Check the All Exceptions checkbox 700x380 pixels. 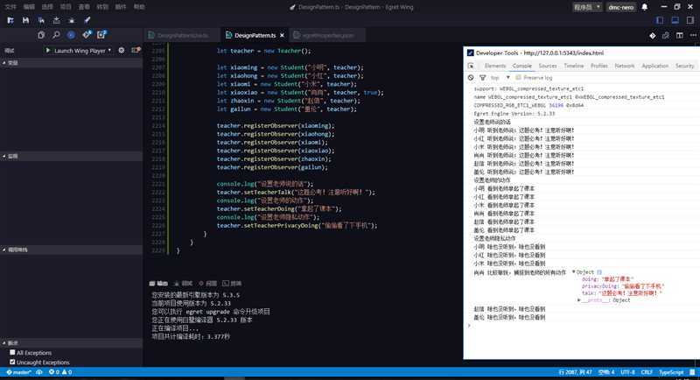click(12, 353)
